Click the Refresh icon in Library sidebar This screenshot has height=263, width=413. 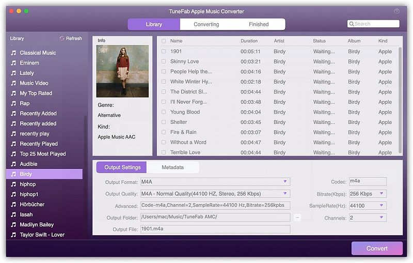coord(62,38)
